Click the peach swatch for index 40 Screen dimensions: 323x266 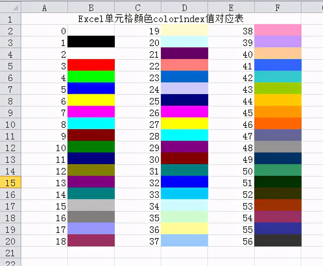pyautogui.click(x=278, y=54)
